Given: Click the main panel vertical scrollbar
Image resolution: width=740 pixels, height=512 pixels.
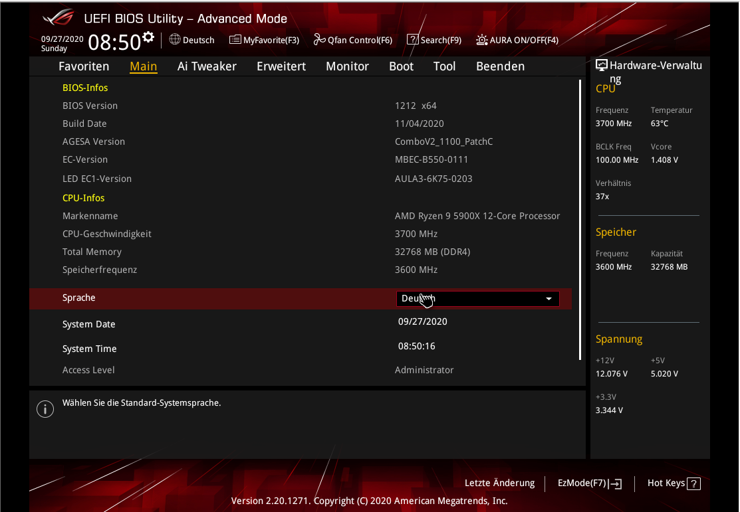Looking at the screenshot, I should click(x=580, y=220).
